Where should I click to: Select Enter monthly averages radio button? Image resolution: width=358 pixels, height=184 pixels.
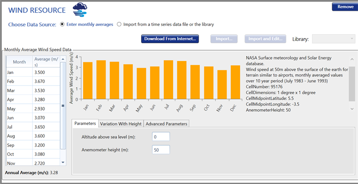(x=62, y=25)
